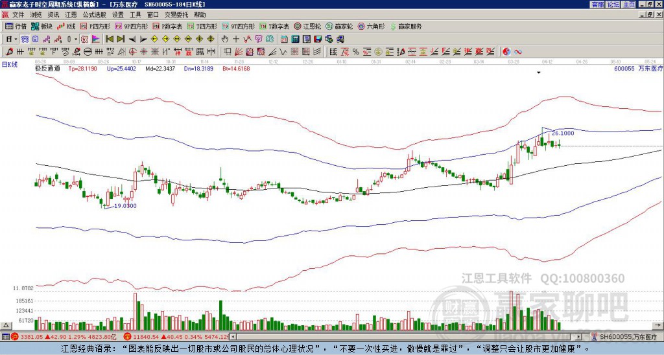664x355 pixels.
Task: Select the red crosshair circle tool
Action: (132, 52)
